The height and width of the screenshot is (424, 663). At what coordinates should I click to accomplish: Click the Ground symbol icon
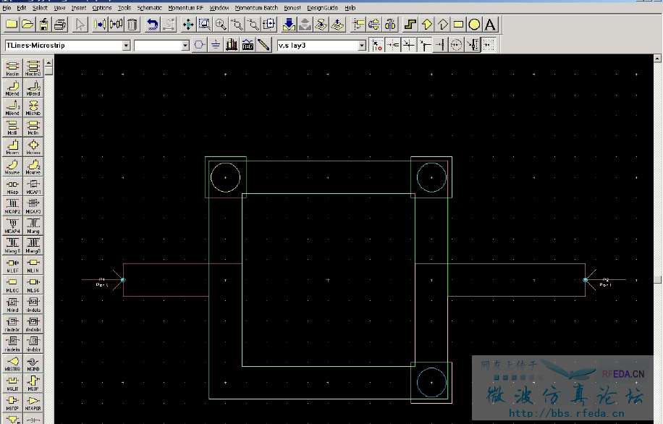click(216, 45)
